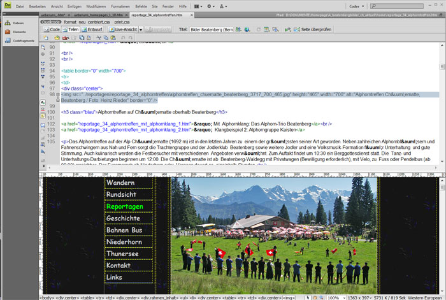Open the gear site settings dropdown
Viewport: 446px width, 300px height.
point(211,6)
